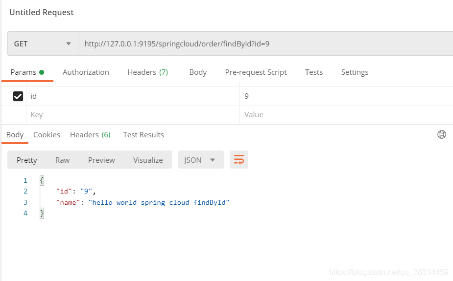Open the GET method dropdown

pos(43,44)
